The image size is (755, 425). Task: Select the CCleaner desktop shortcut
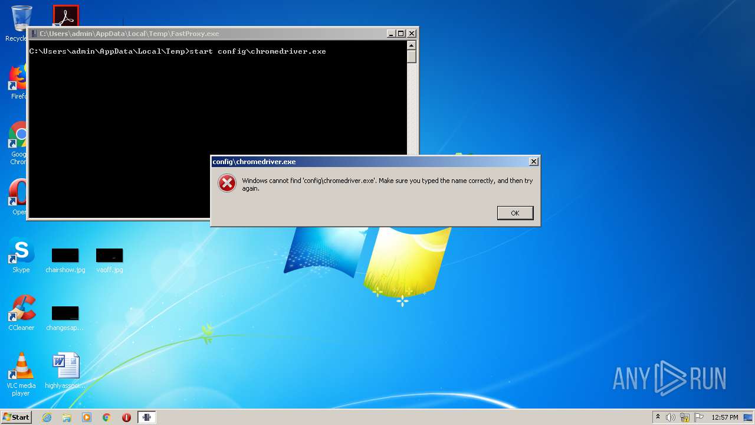click(x=21, y=313)
